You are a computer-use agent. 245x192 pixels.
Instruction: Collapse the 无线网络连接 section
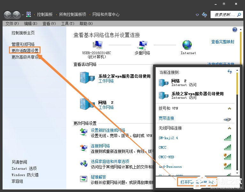[x=229, y=128]
